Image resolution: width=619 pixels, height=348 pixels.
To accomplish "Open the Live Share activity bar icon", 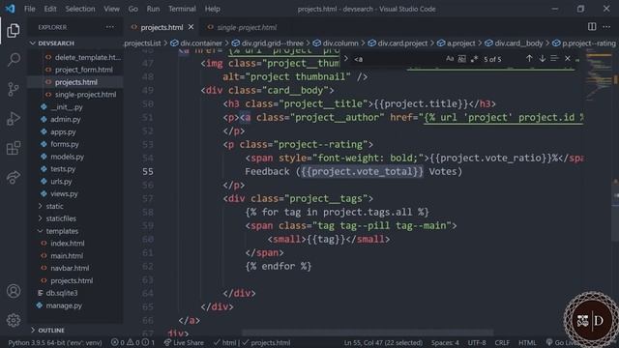I will pyautogui.click(x=14, y=177).
